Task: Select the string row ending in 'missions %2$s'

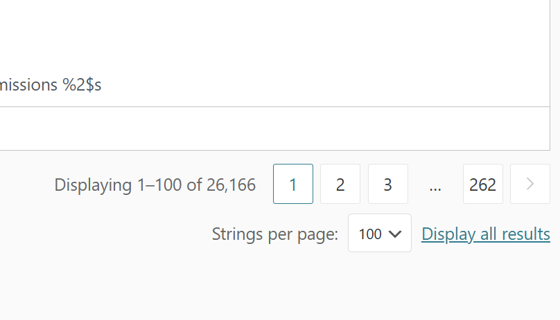Action: click(x=274, y=85)
